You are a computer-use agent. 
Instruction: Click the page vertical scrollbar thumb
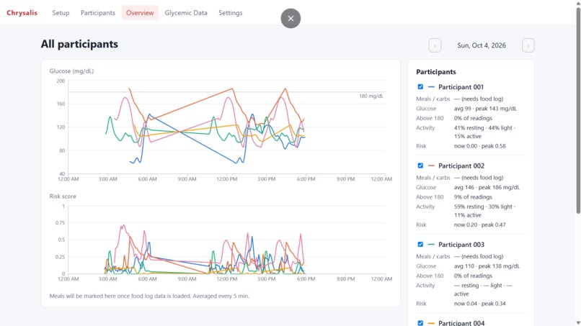point(578,110)
